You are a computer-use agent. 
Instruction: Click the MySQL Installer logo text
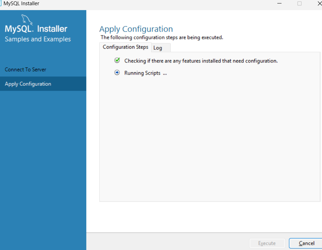[x=36, y=29]
